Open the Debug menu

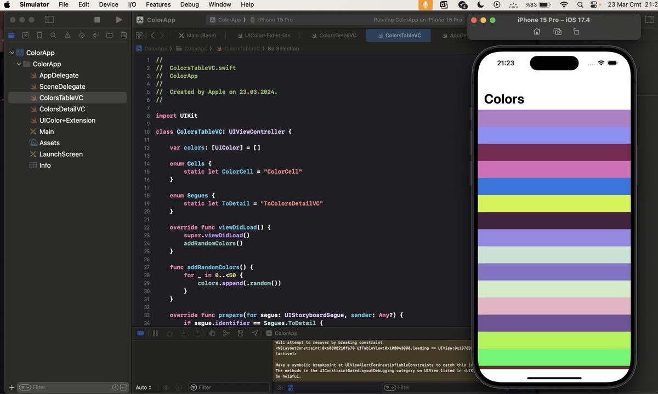click(189, 4)
